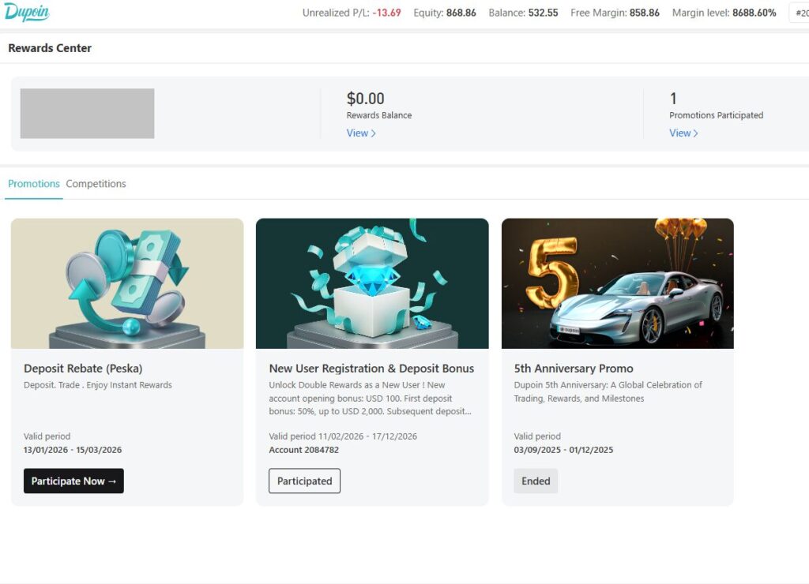Switch to the Competitions tab

point(96,184)
